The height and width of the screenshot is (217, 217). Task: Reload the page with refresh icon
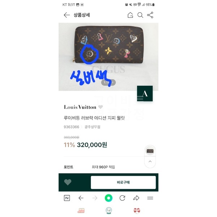click(x=122, y=198)
